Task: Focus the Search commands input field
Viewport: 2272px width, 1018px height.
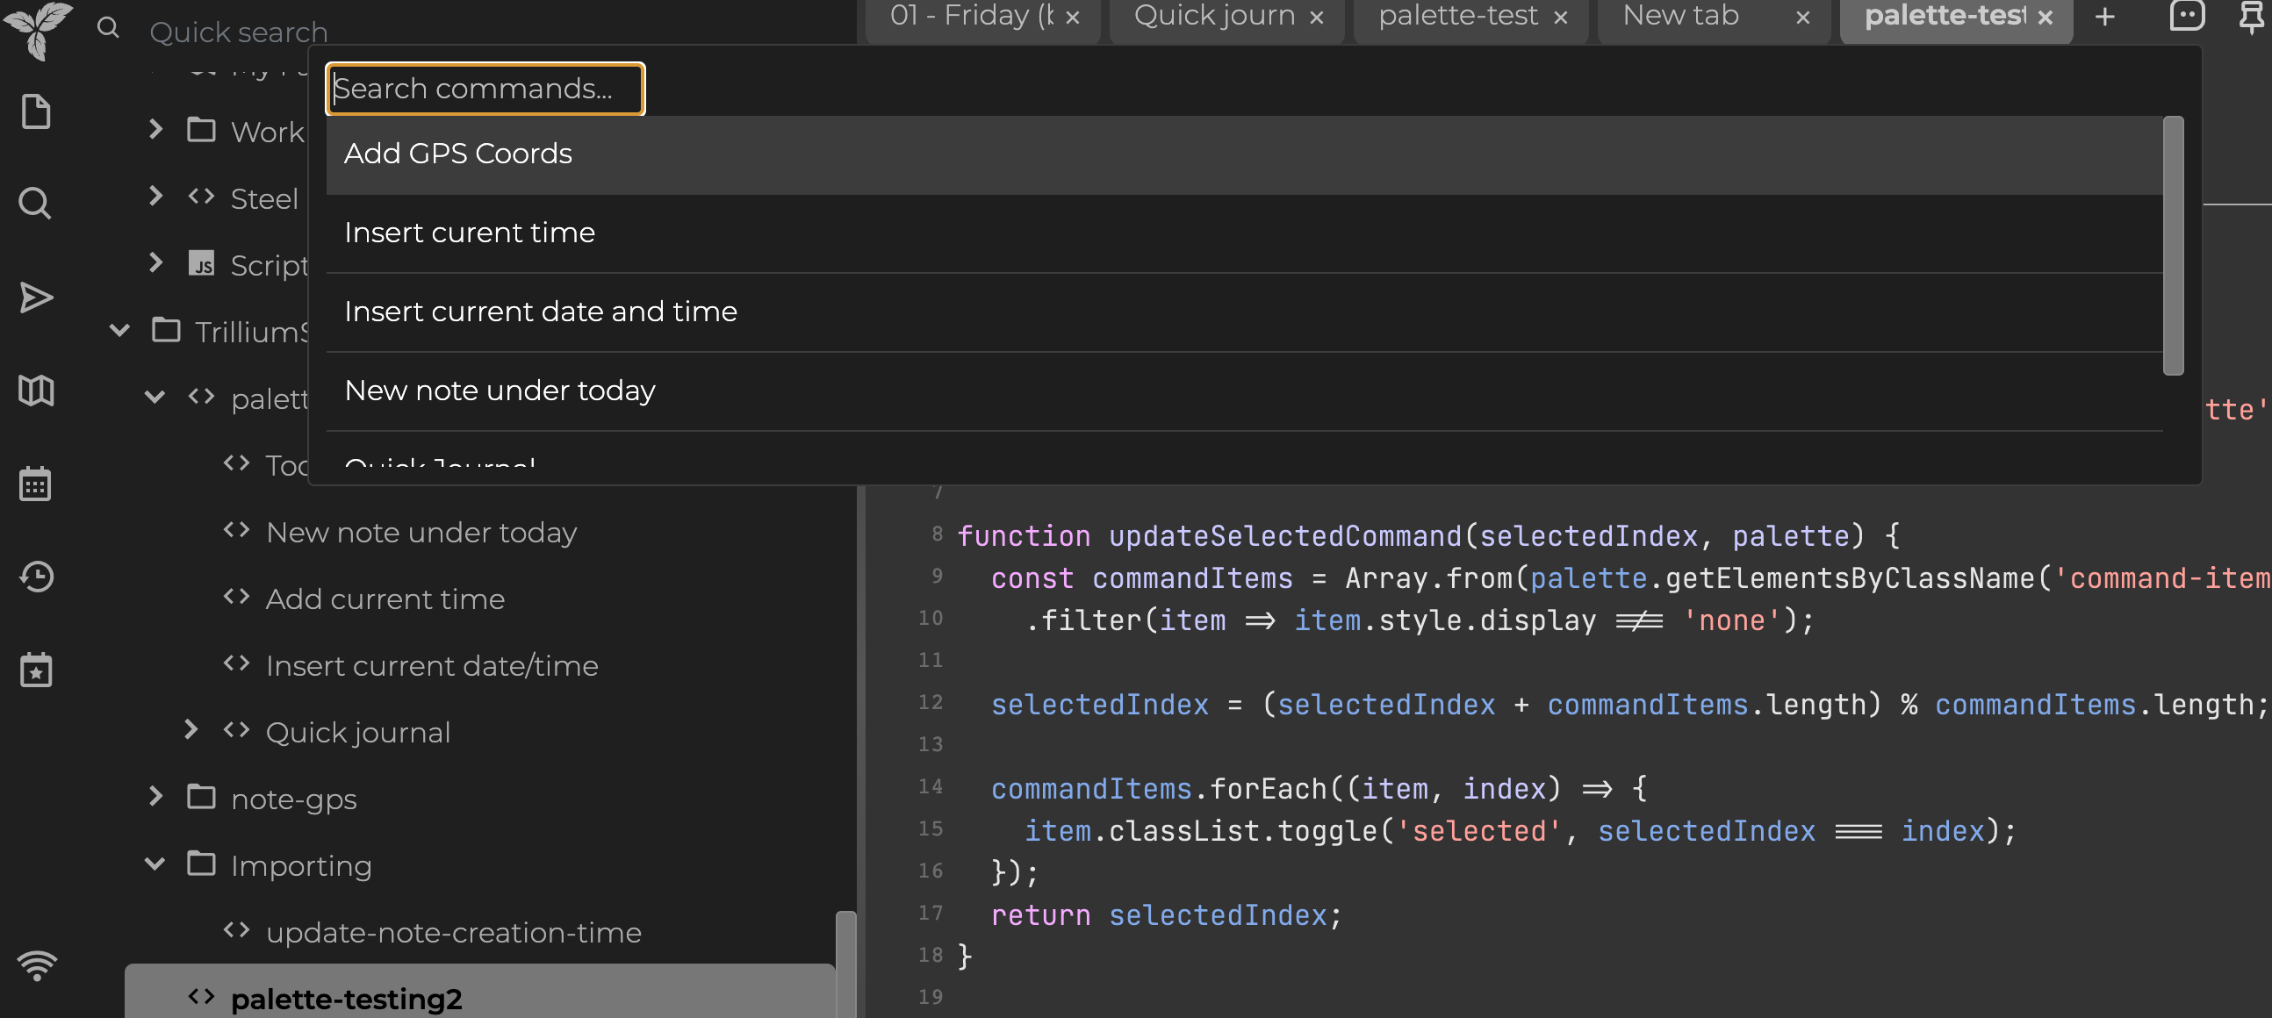Action: coord(485,89)
